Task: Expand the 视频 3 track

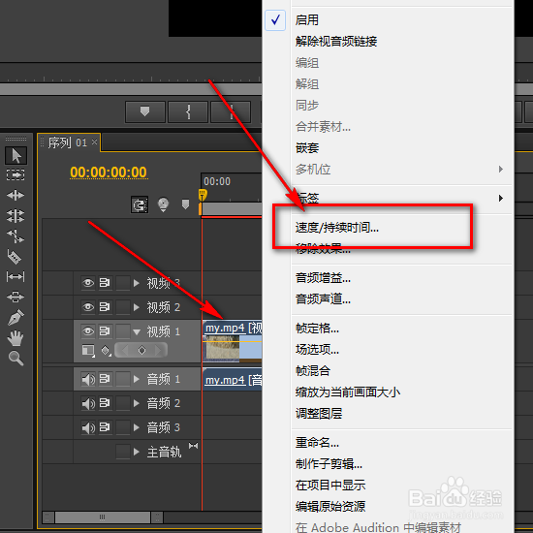Action: click(x=137, y=283)
